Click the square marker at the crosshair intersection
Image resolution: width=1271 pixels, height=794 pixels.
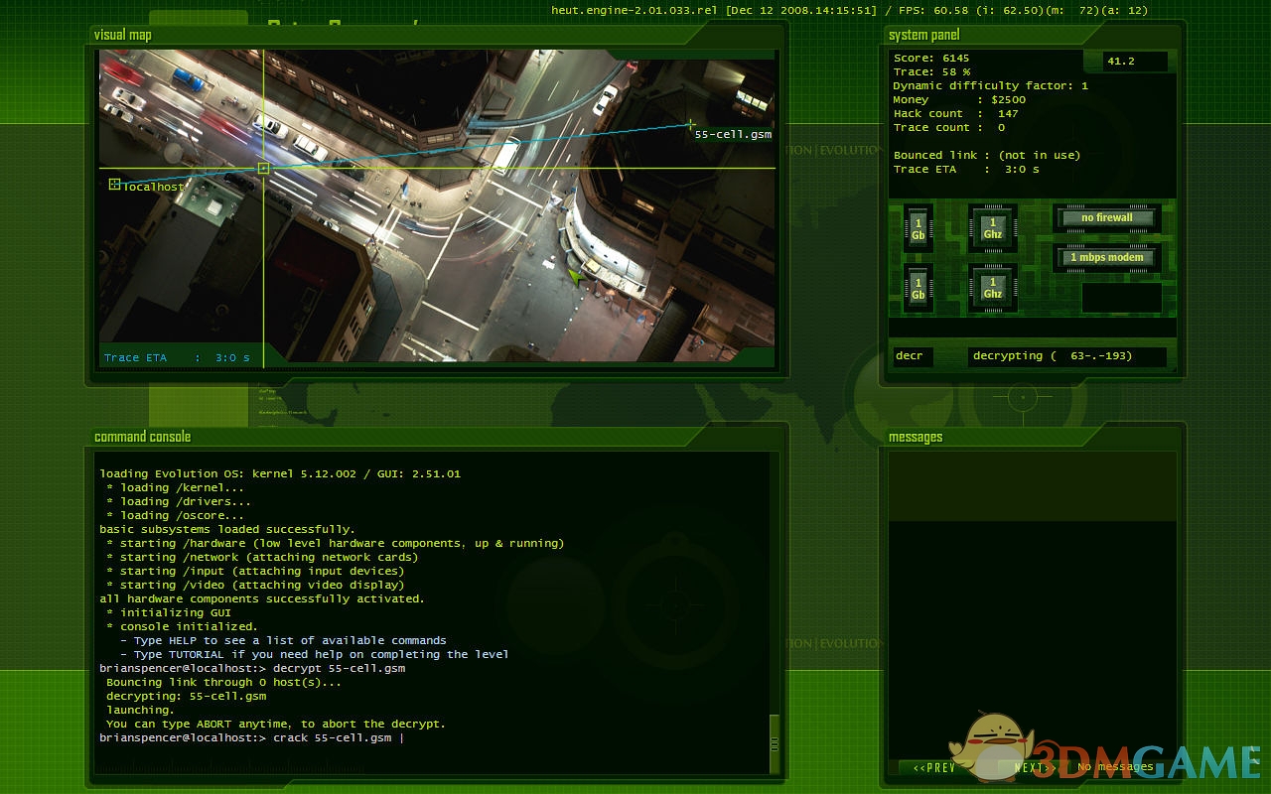coord(263,169)
